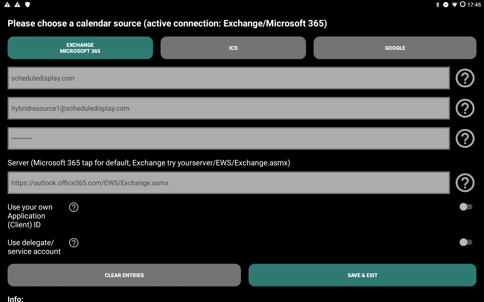Enable Use delegate/service account switch
Viewport: 484px width, 302px height.
point(466,242)
